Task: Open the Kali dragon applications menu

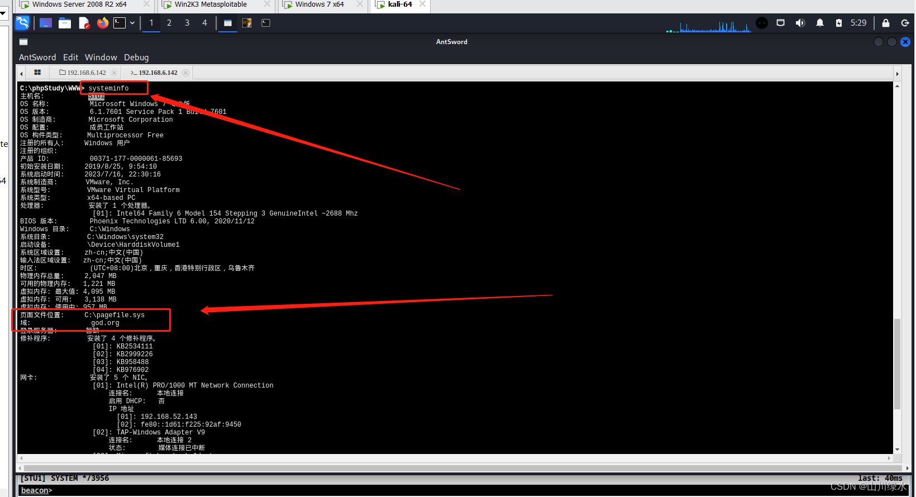Action: click(22, 23)
